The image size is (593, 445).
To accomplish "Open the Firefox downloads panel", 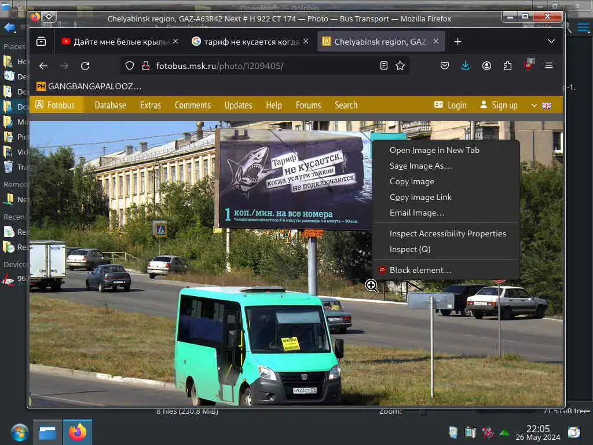I will click(x=466, y=66).
